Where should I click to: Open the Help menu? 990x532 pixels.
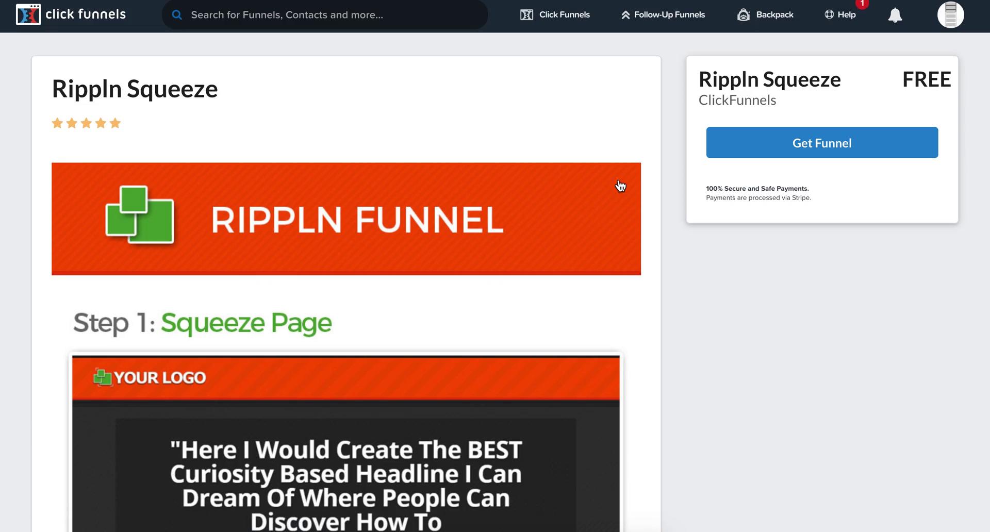(x=840, y=15)
